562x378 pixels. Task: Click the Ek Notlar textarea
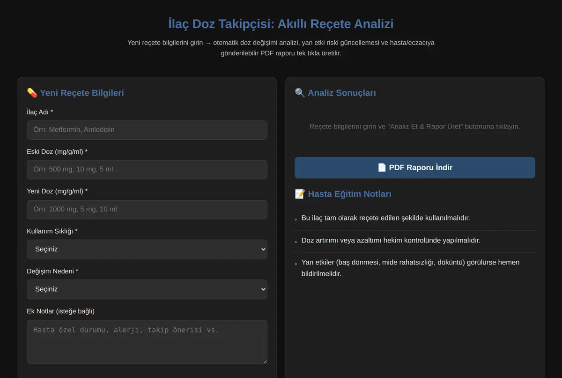(147, 342)
